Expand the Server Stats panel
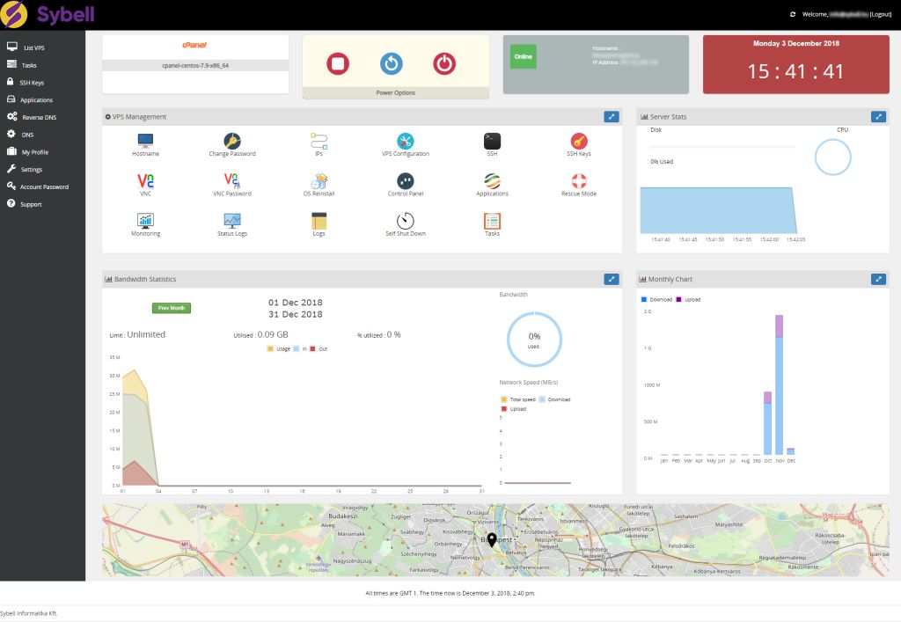Image resolution: width=901 pixels, height=622 pixels. point(878,116)
